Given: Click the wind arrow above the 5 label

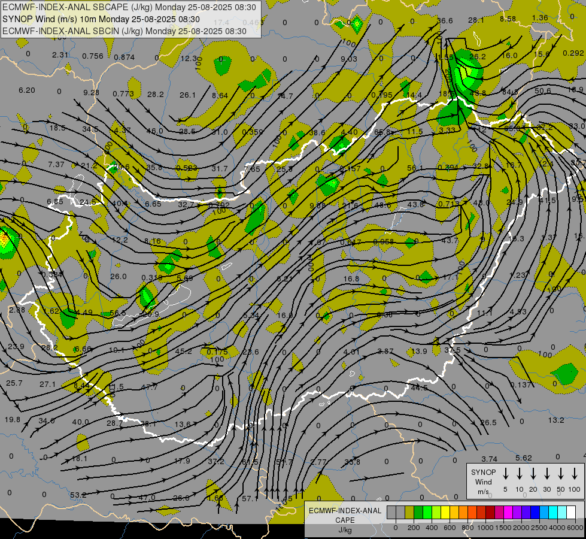Looking at the screenshot, I should 505,474.
